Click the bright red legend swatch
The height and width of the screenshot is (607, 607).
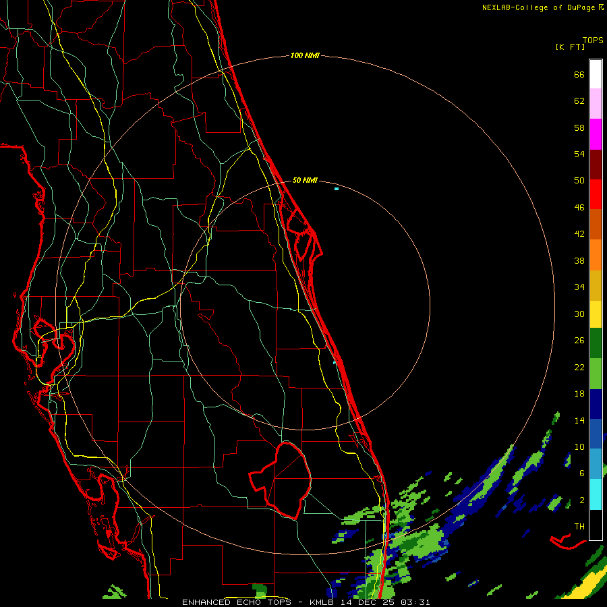click(x=596, y=195)
